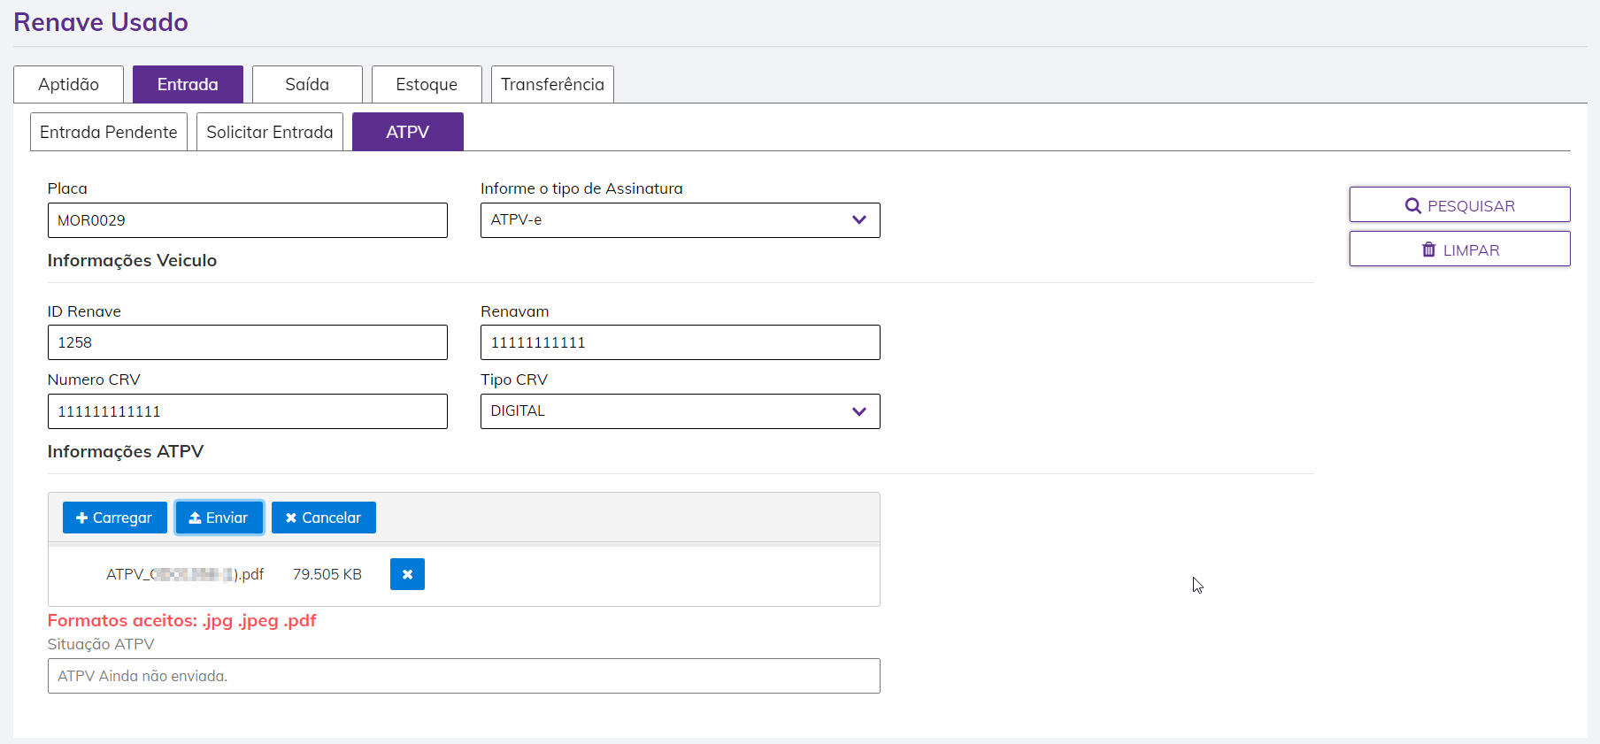Image resolution: width=1600 pixels, height=744 pixels.
Task: Click Carregar to add a file
Action: click(114, 518)
